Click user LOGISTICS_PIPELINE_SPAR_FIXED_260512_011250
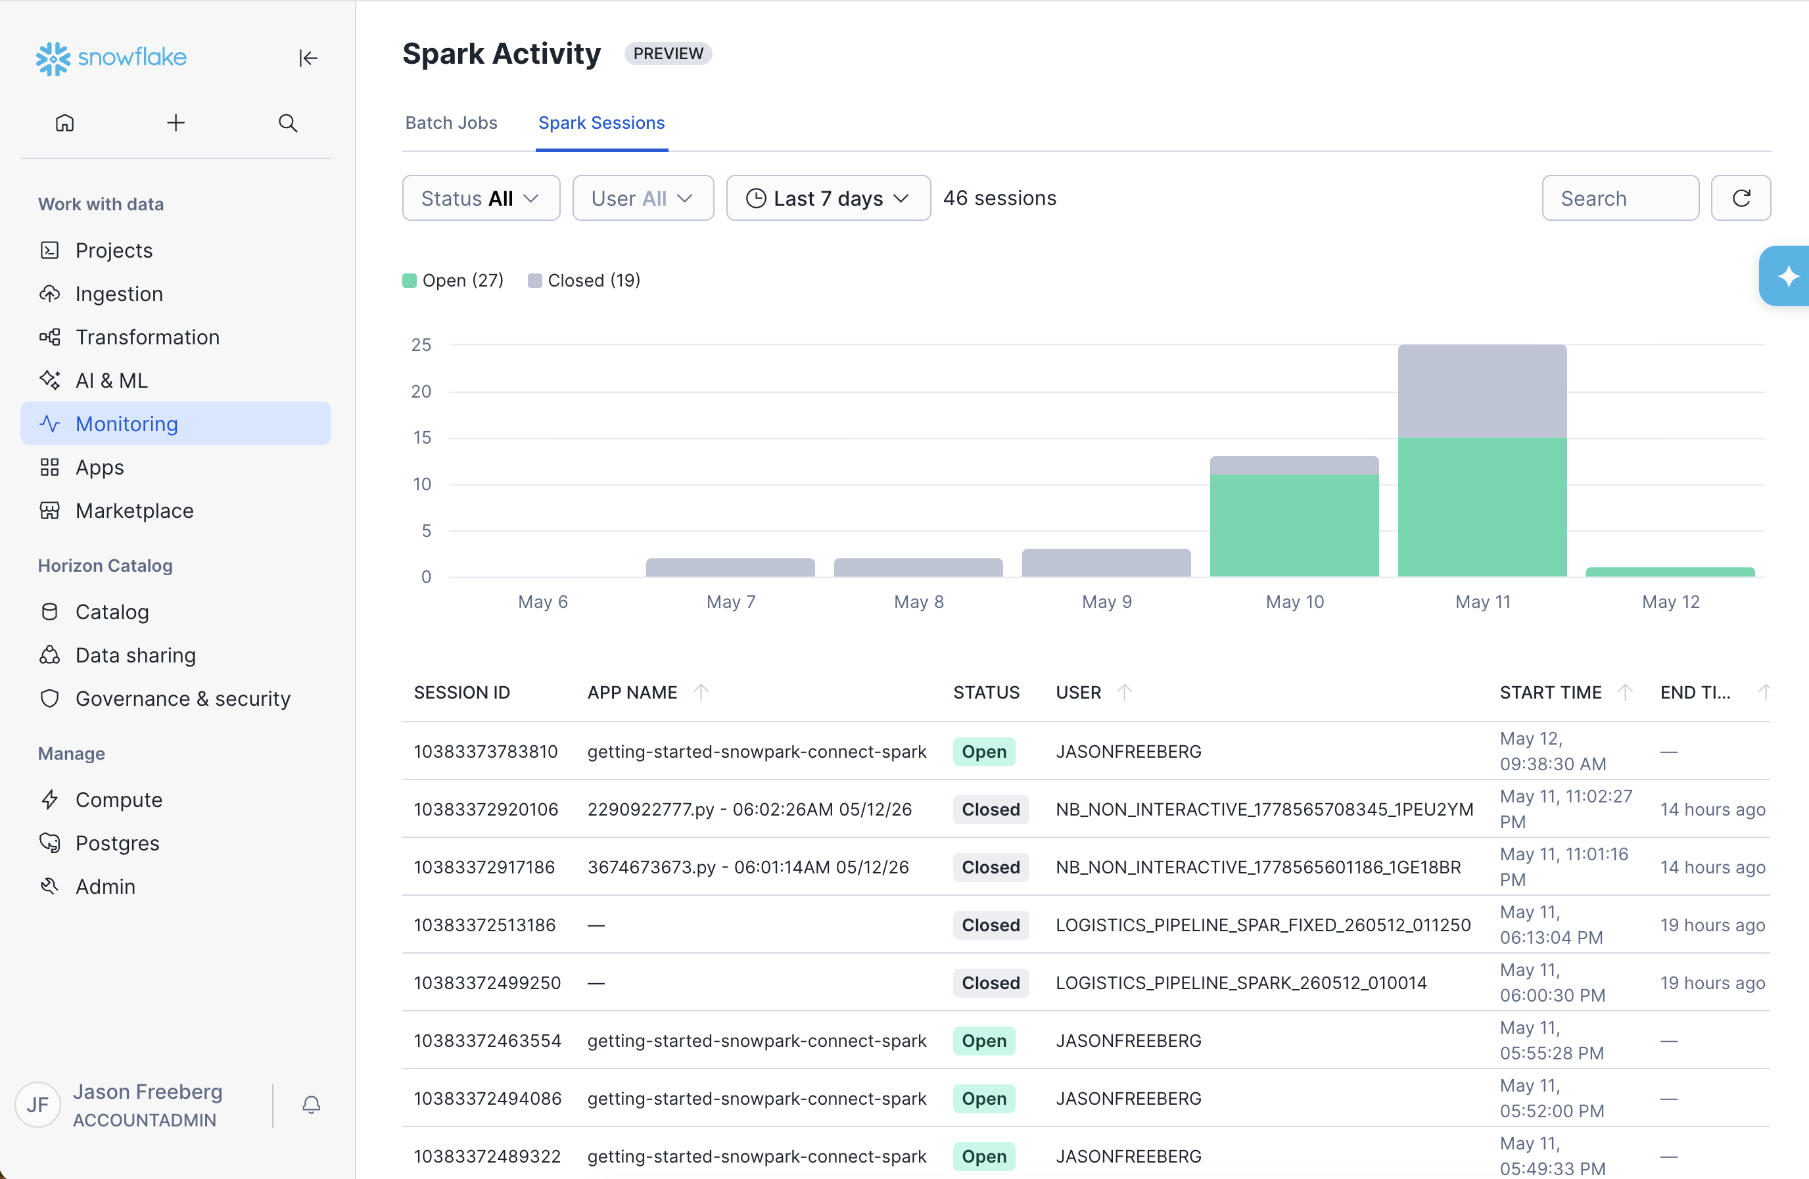Viewport: 1809px width, 1179px height. (1263, 925)
